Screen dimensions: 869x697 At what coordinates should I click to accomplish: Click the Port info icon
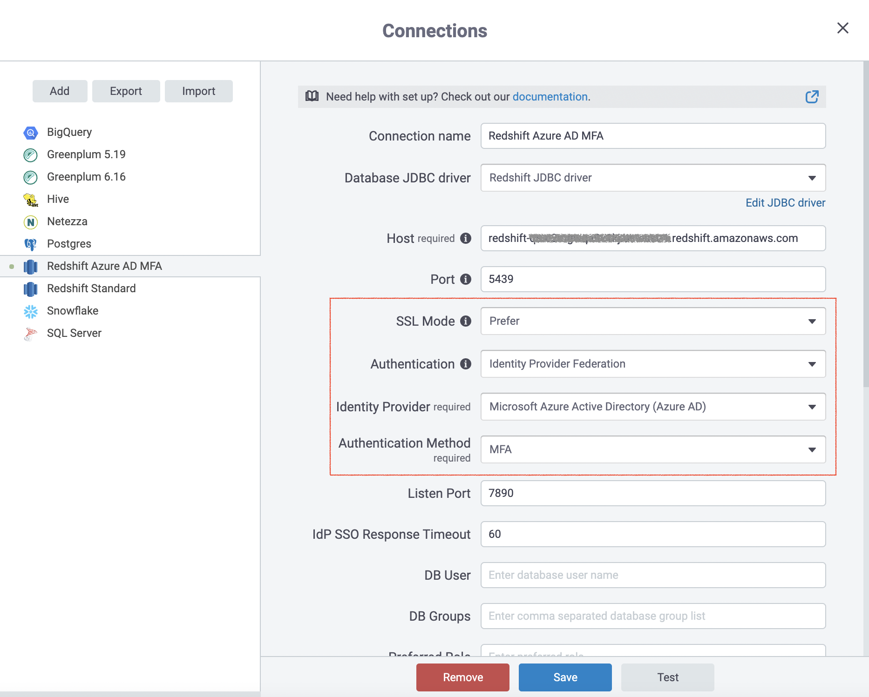pyautogui.click(x=466, y=279)
